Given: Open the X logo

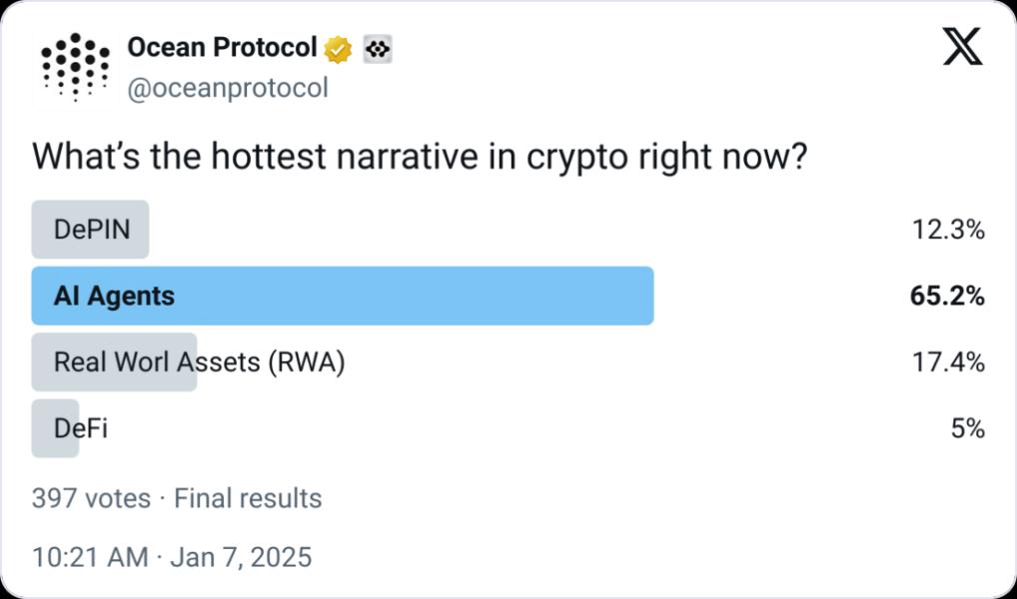Looking at the screenshot, I should tap(962, 47).
